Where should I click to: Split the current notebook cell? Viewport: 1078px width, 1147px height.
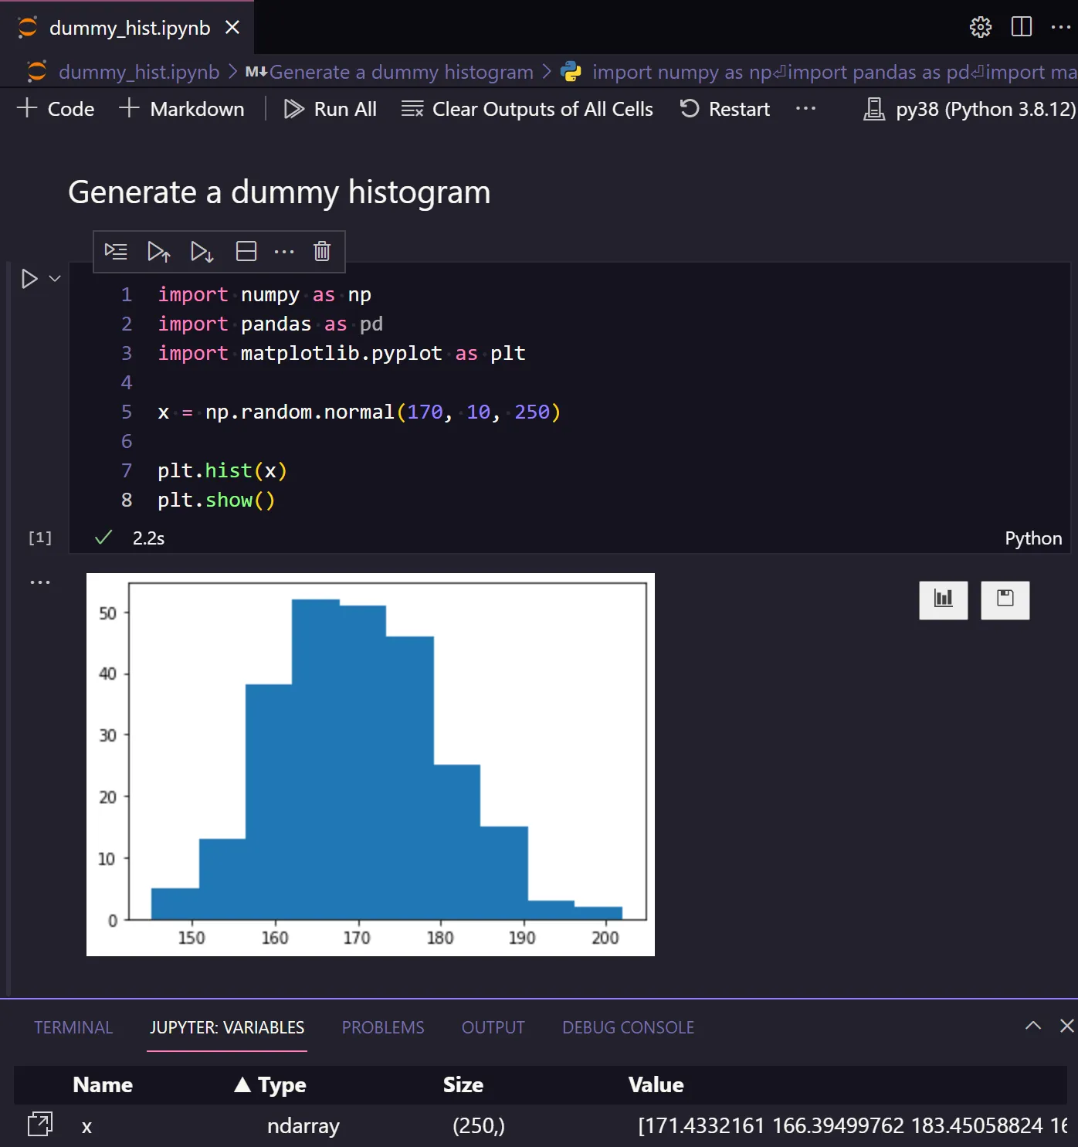(x=246, y=251)
